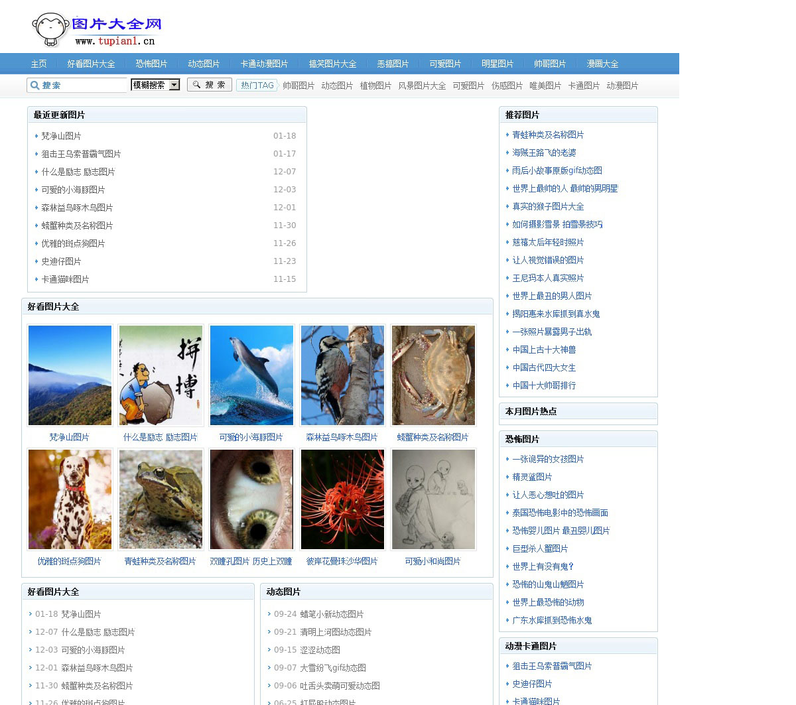The image size is (796, 705).
Task: Click the magnifier icon in search box
Action: pos(34,86)
